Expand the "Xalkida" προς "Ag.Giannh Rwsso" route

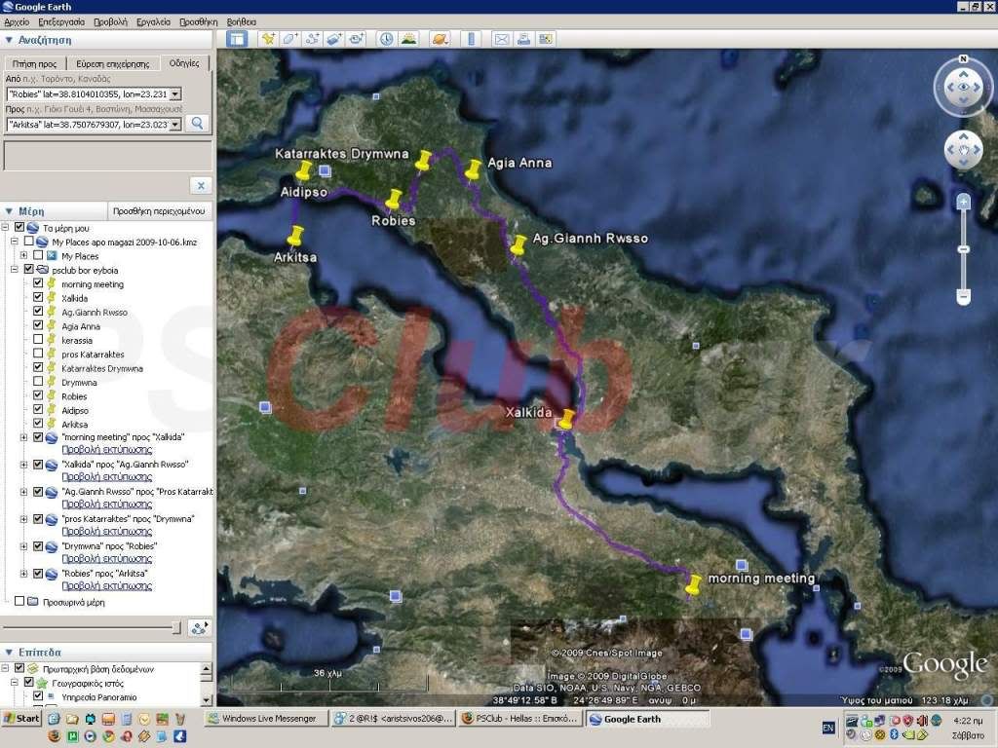(23, 465)
